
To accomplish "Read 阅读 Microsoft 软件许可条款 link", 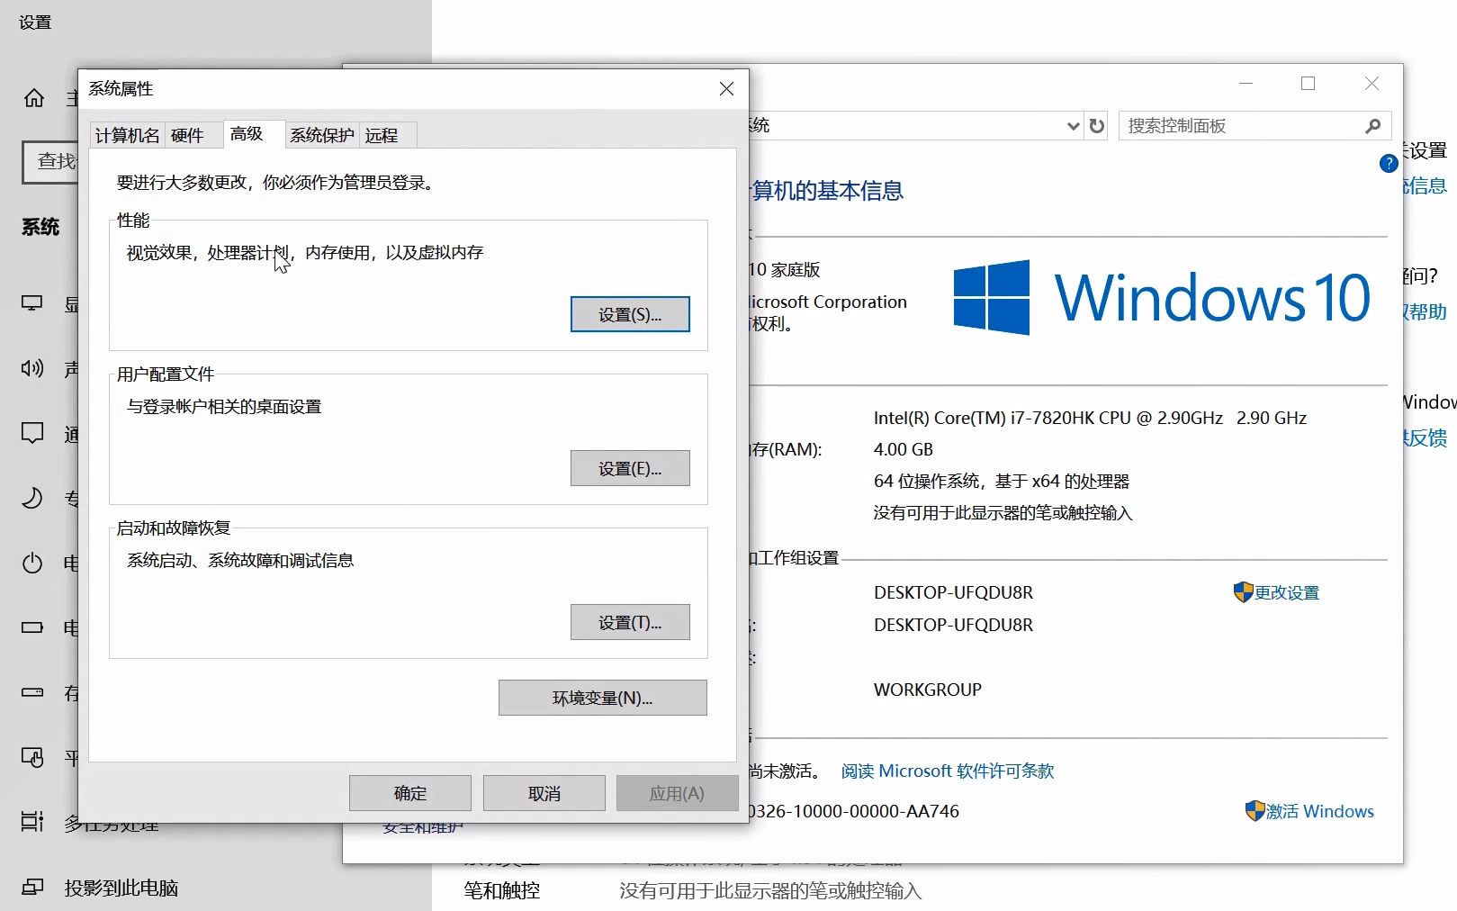I will (948, 771).
